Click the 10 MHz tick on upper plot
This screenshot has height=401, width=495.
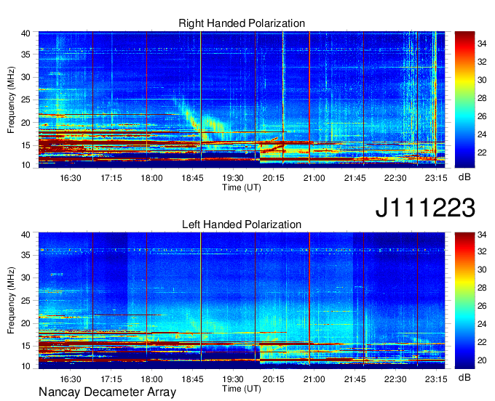click(x=25, y=165)
